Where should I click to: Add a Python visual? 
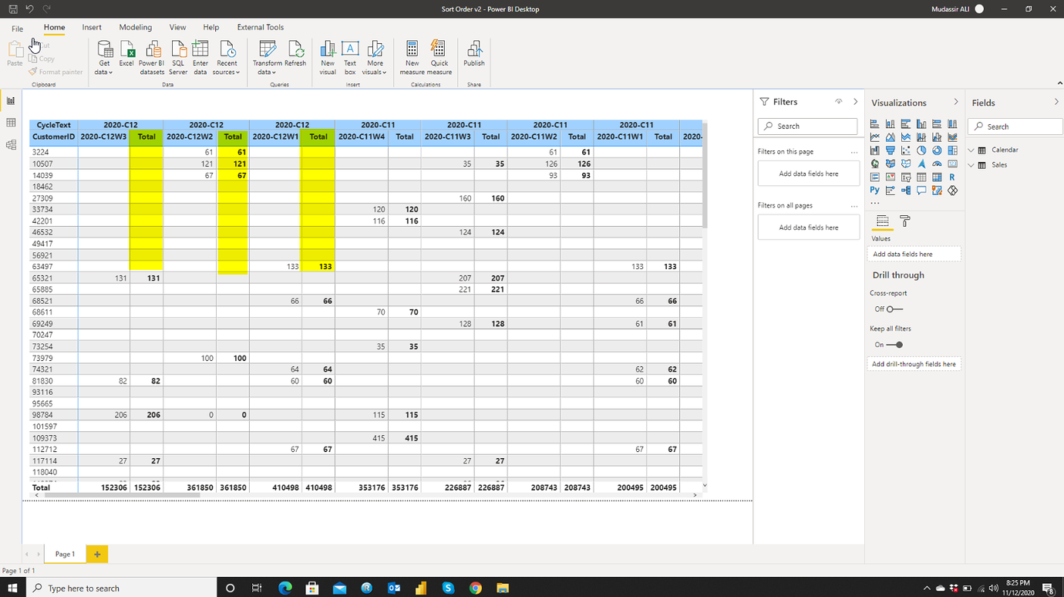pyautogui.click(x=874, y=190)
